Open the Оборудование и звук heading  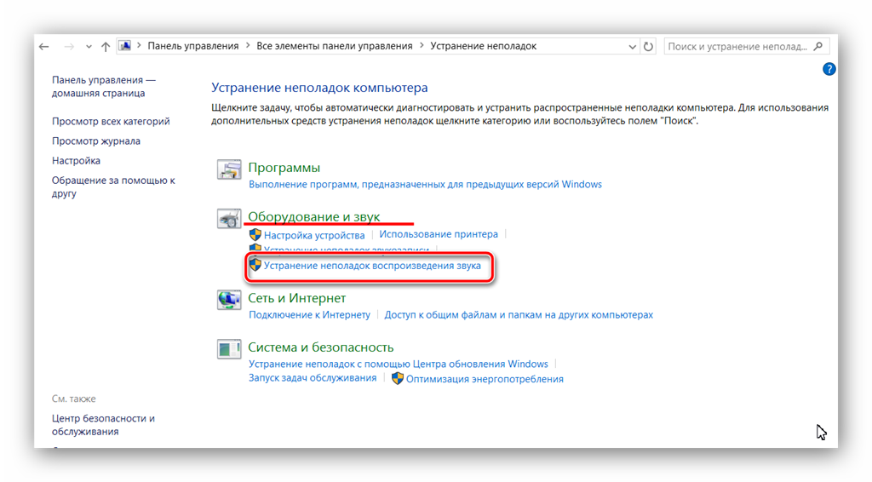tap(314, 216)
